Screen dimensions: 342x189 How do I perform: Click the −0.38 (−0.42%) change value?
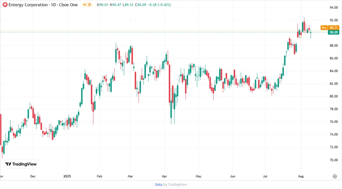coord(159,5)
